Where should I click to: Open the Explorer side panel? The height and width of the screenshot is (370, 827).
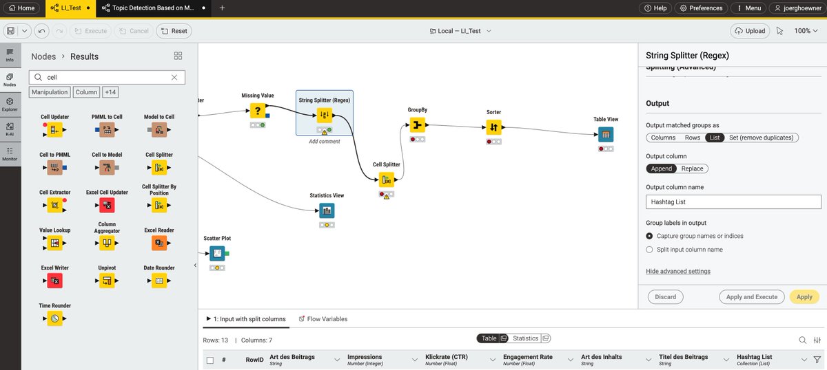pos(10,104)
